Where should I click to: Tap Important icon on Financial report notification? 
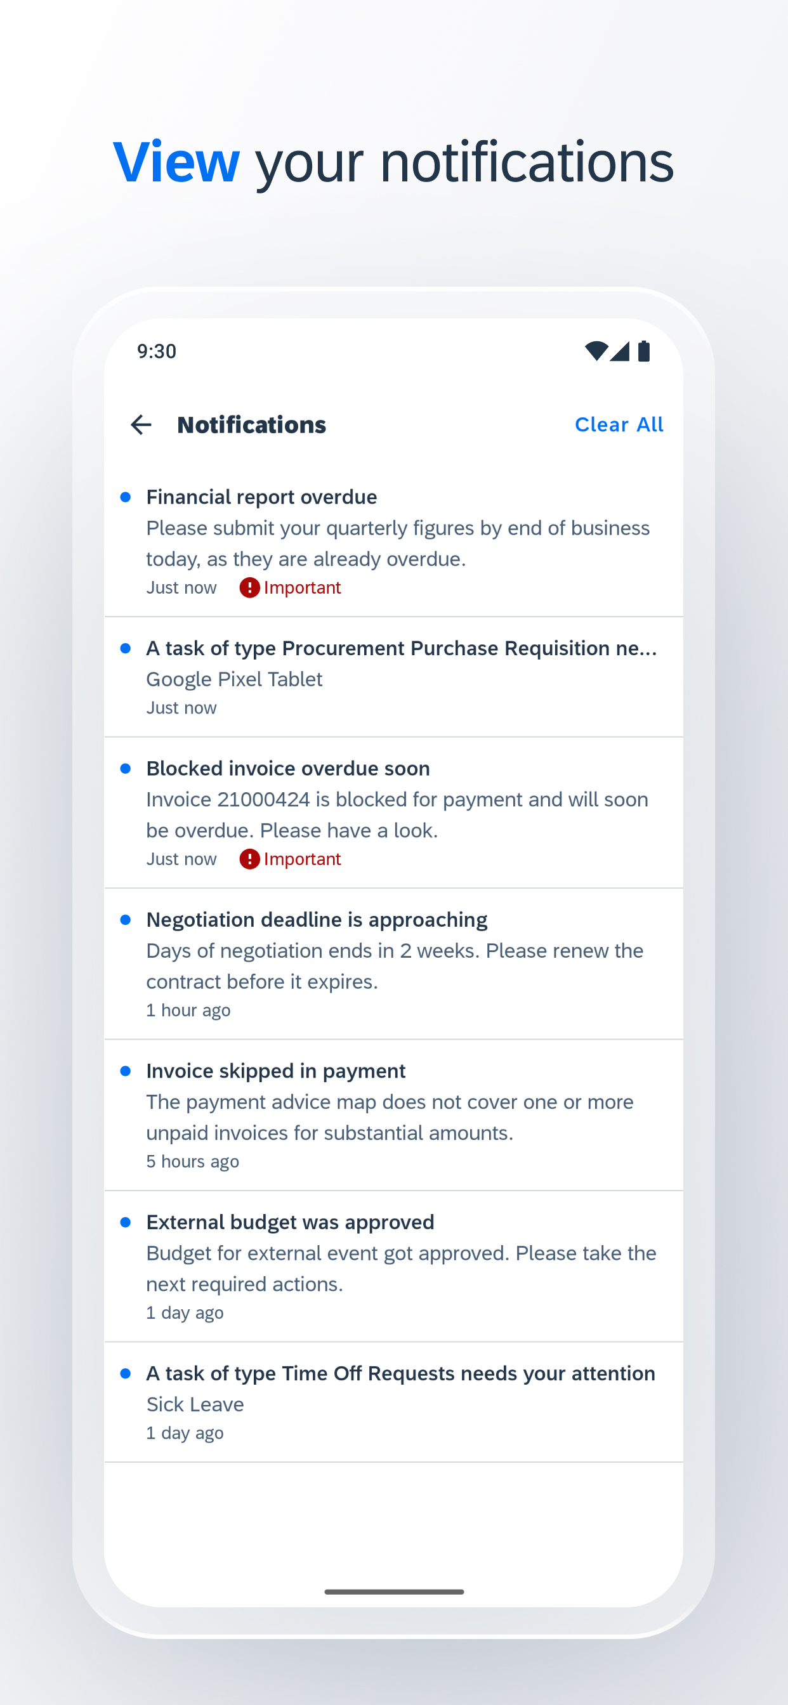[x=249, y=587]
